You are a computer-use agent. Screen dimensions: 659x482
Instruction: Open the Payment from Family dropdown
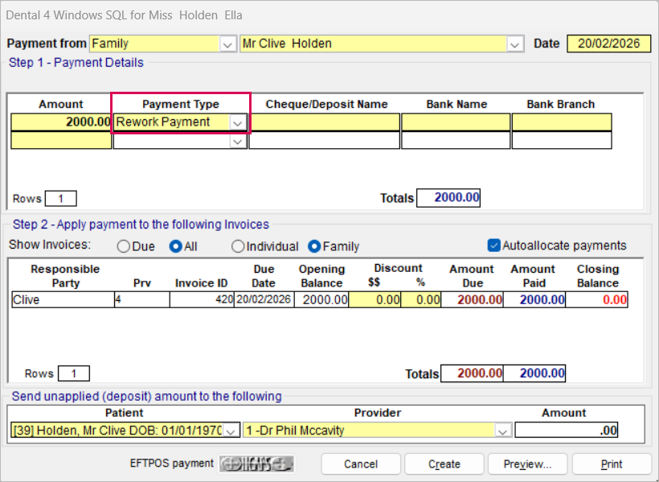pyautogui.click(x=228, y=44)
